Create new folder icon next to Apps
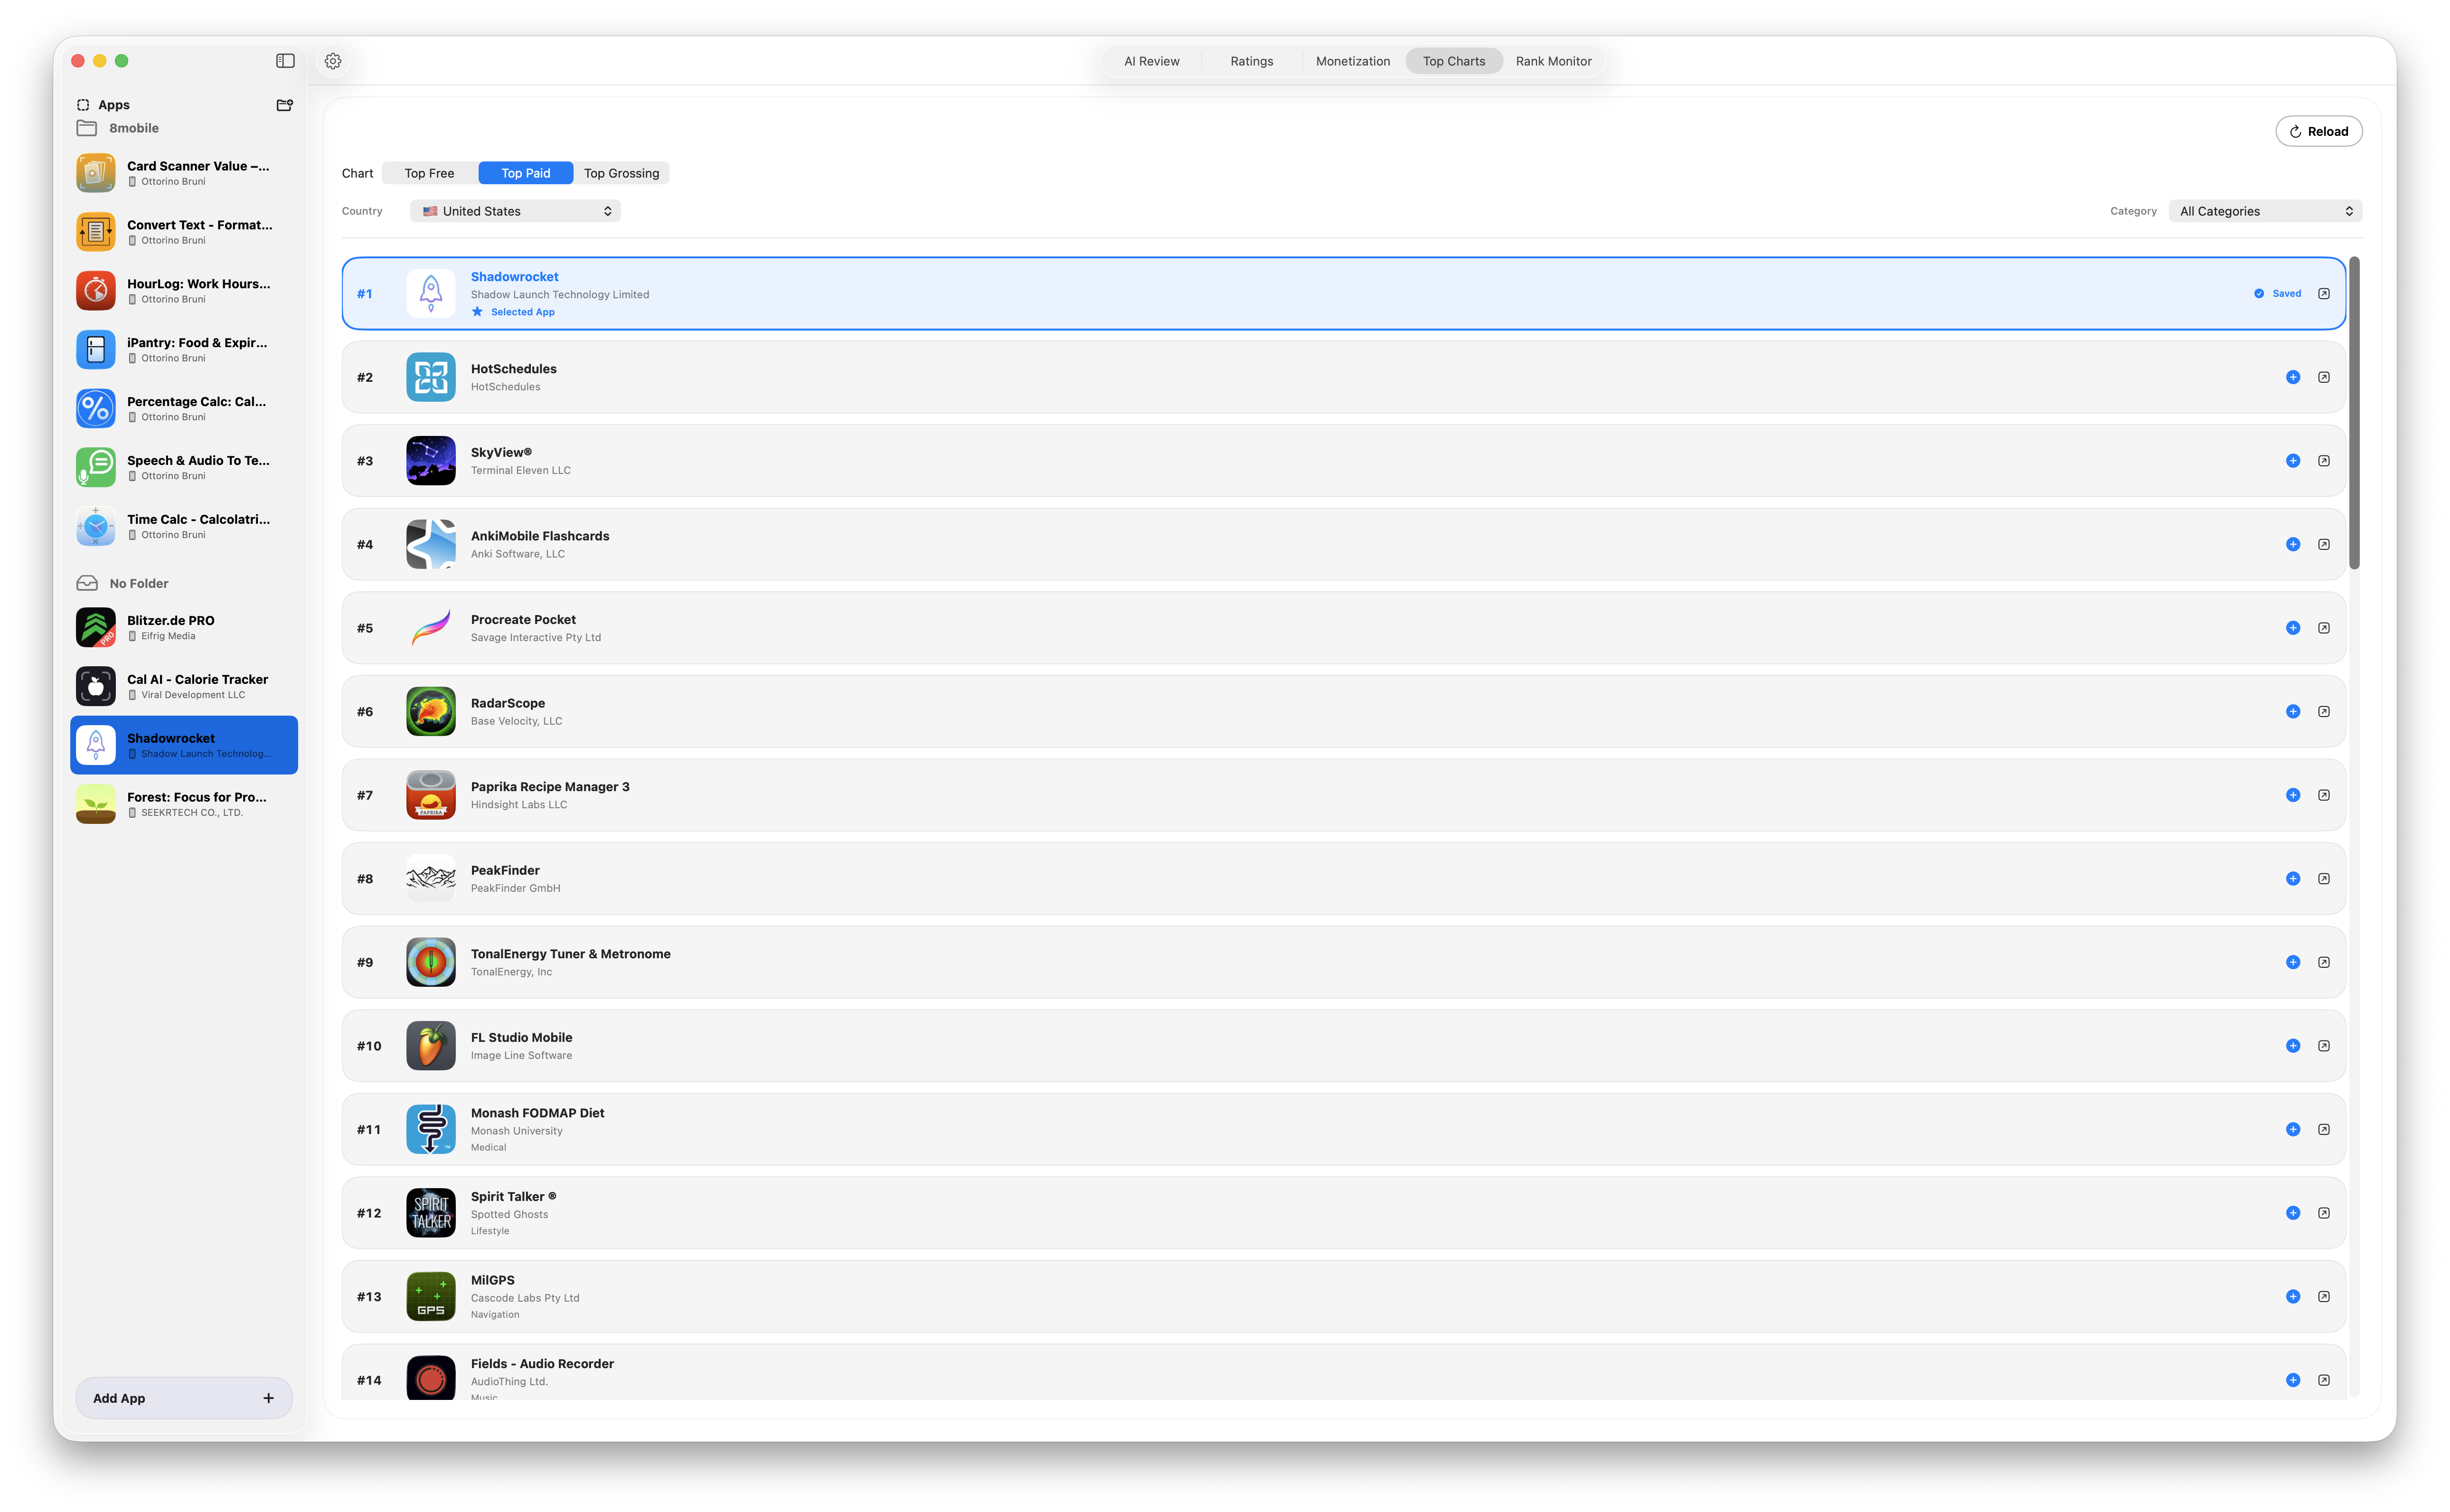Image resolution: width=2450 pixels, height=1512 pixels. point(284,105)
